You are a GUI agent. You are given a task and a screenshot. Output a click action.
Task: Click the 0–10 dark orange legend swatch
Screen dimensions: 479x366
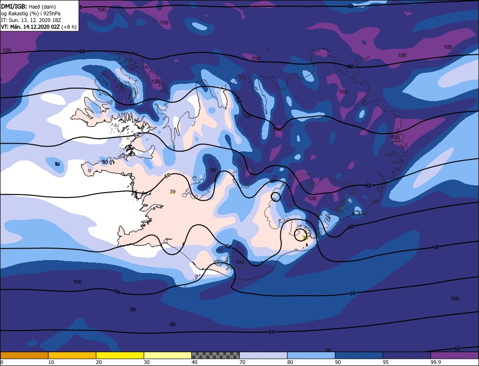(24, 355)
